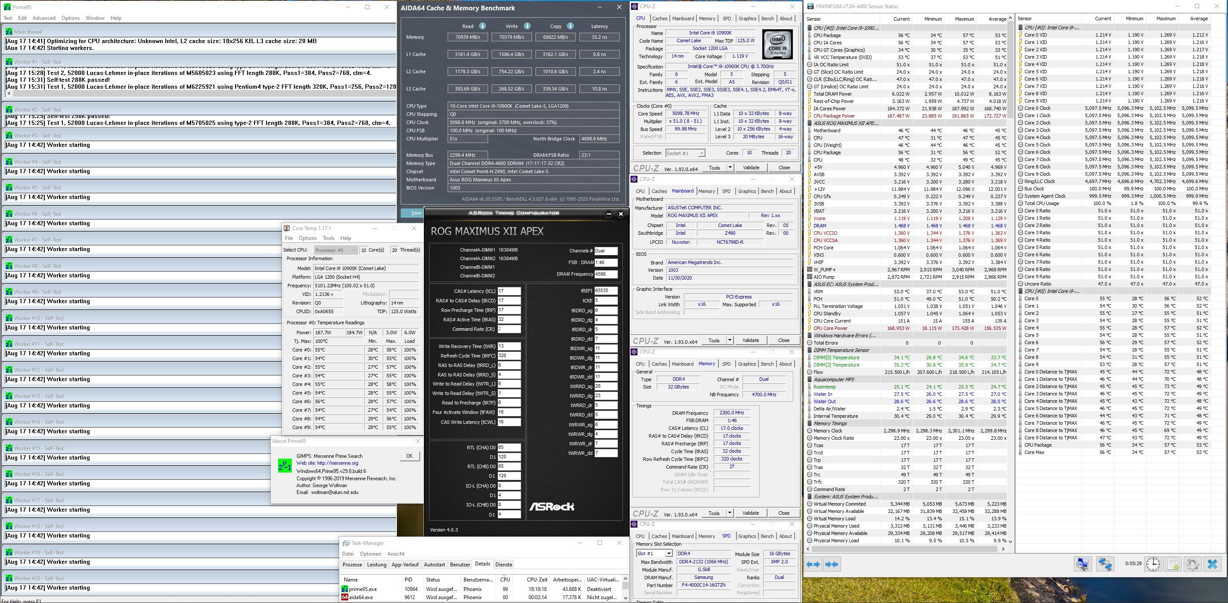Screen dimensions: 1228x603
Task: Open Tools dropdown arrow in CPU-Z CPU window
Action: [x=730, y=168]
